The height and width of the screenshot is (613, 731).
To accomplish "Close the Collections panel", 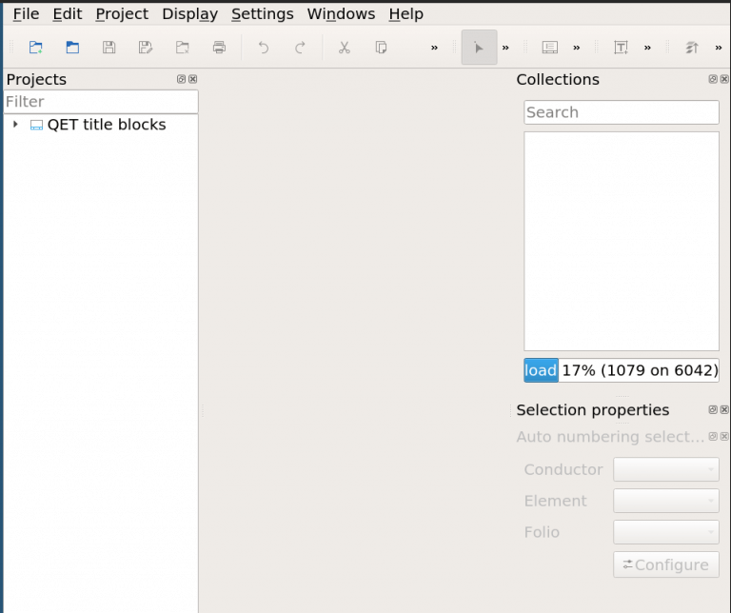I will [724, 79].
